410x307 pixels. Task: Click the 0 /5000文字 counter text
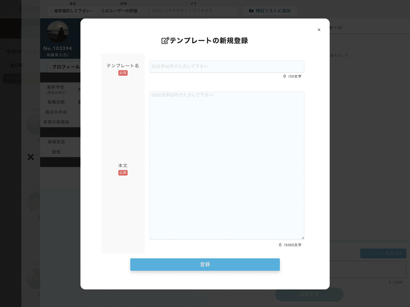pos(290,245)
